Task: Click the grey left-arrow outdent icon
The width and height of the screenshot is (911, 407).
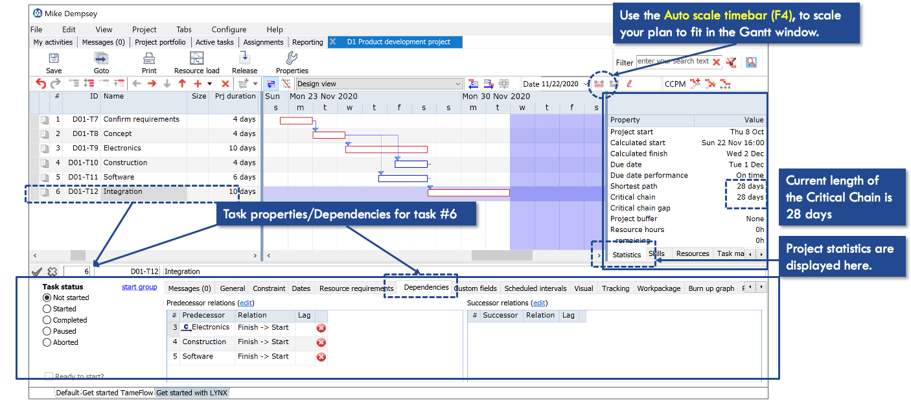Action: click(x=137, y=84)
